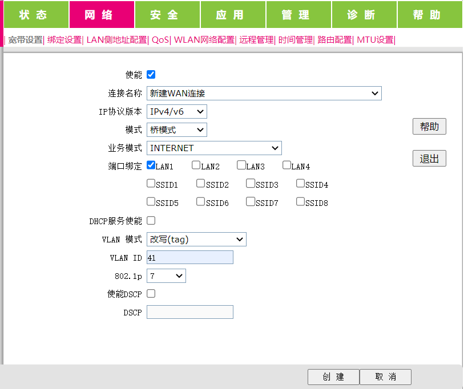Check SSID1 binding
This screenshot has height=389, width=468.
pyautogui.click(x=151, y=183)
